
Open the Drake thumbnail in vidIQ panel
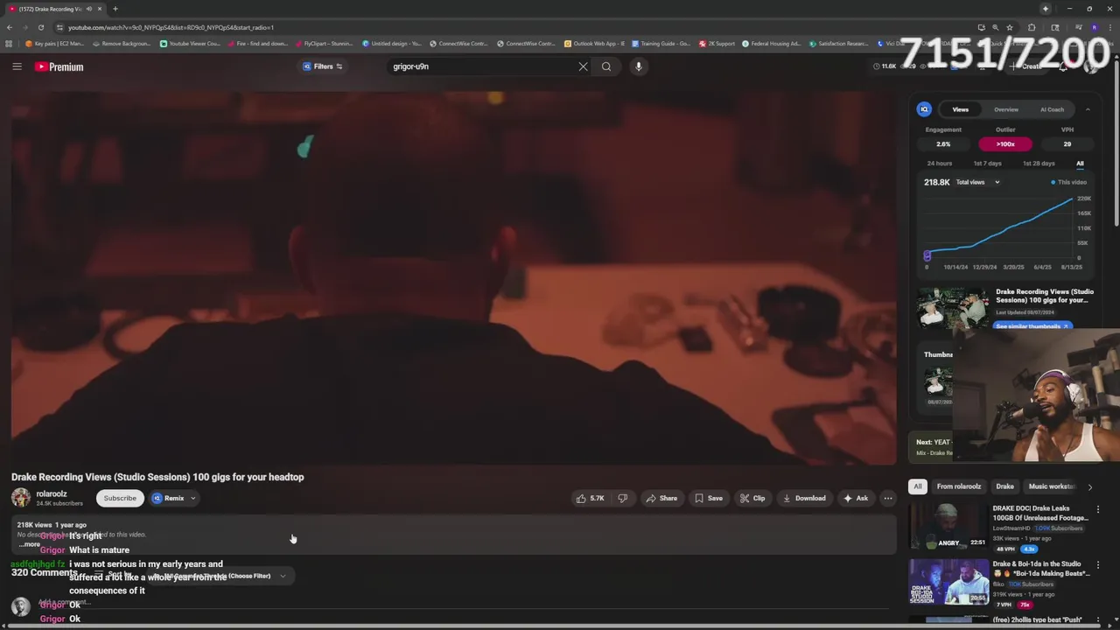(x=953, y=309)
